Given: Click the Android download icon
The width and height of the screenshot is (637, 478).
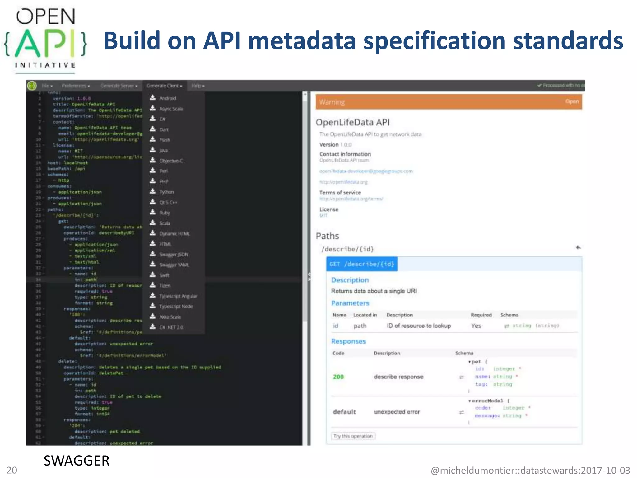Looking at the screenshot, I should pos(153,98).
